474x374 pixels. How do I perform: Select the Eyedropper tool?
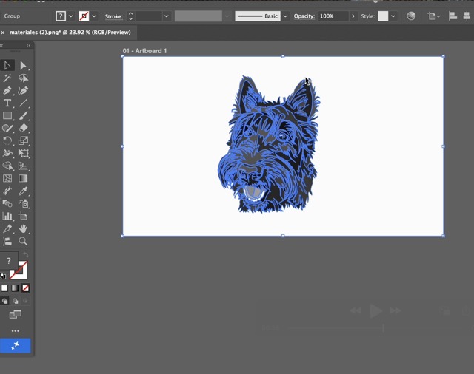23,191
